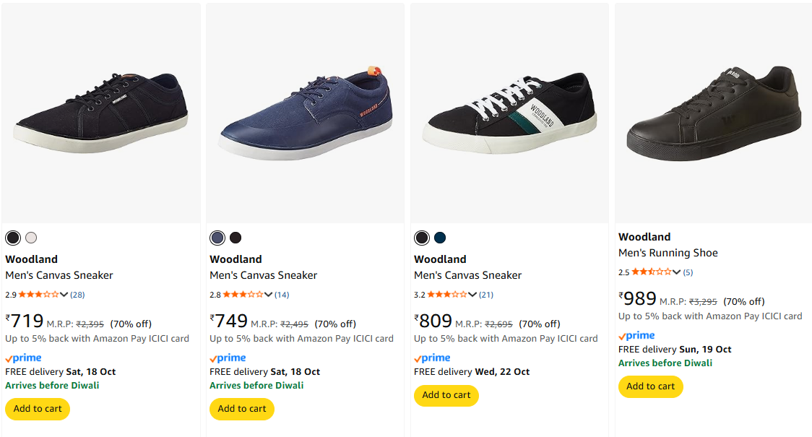The height and width of the screenshot is (437, 812).
Task: Expand the 3.2-star rating popover arrow
Action: (473, 295)
